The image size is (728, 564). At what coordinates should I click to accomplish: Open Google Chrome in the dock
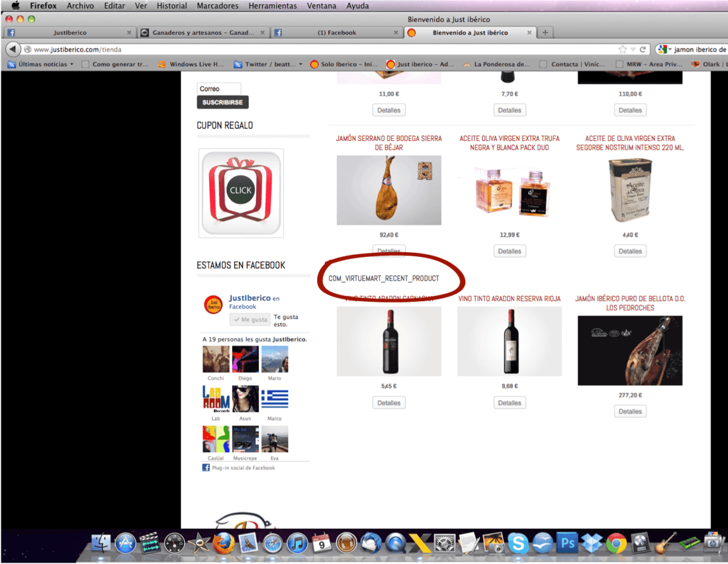[616, 543]
